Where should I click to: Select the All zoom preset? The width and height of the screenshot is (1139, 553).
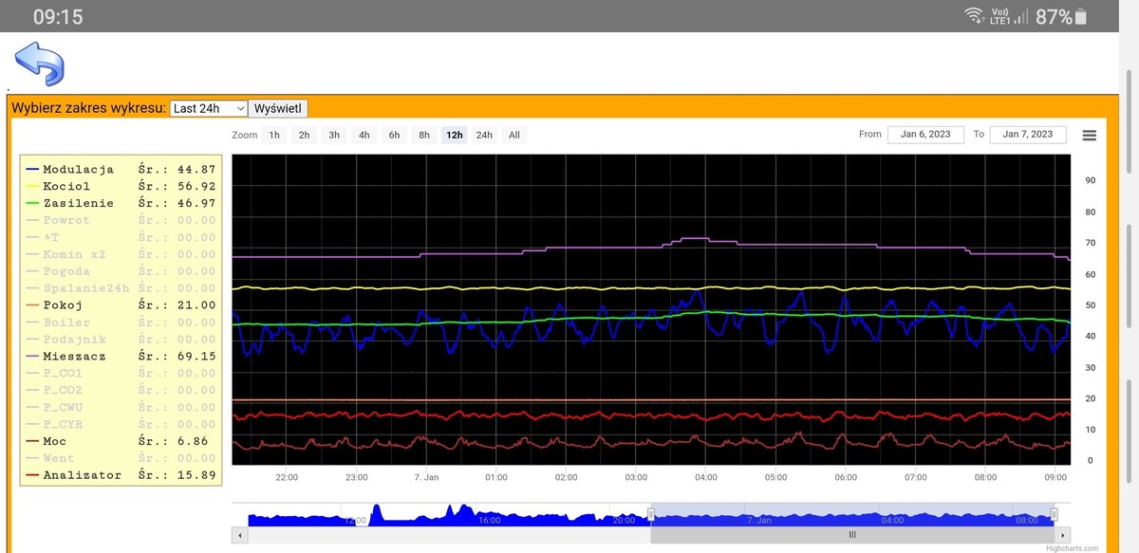513,135
